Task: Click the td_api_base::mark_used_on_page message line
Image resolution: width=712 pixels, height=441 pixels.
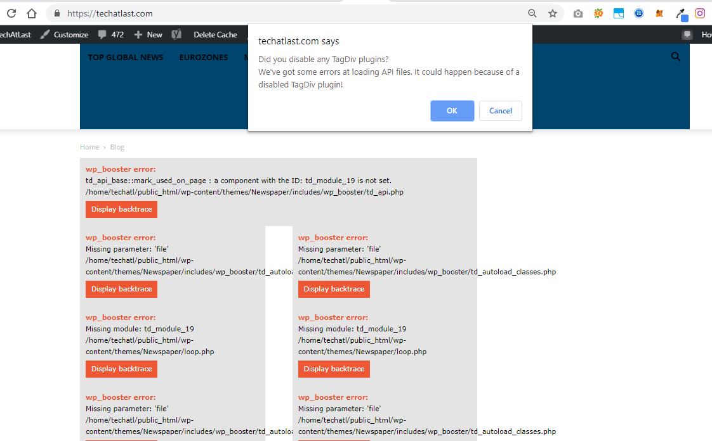Action: [239, 181]
